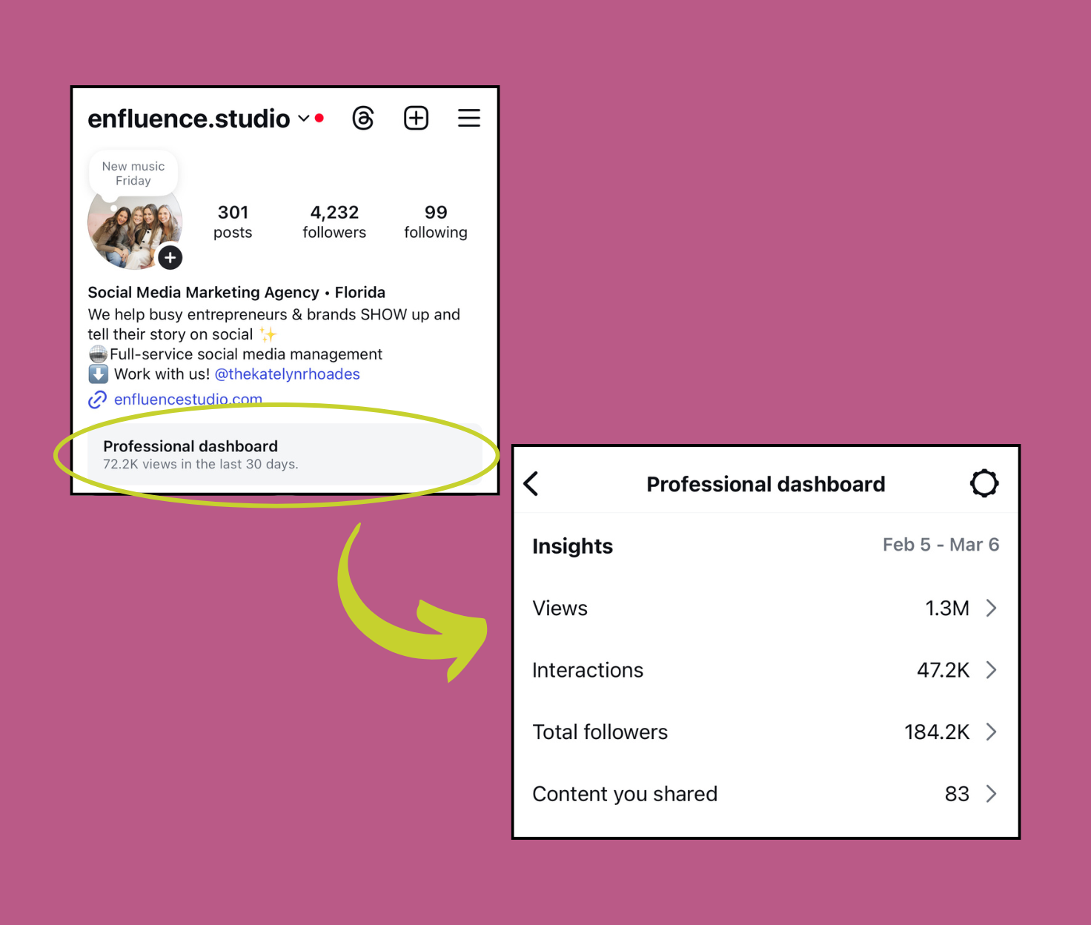Screen dimensions: 1091x925
Task: Tap the create new post plus icon
Action: [416, 118]
